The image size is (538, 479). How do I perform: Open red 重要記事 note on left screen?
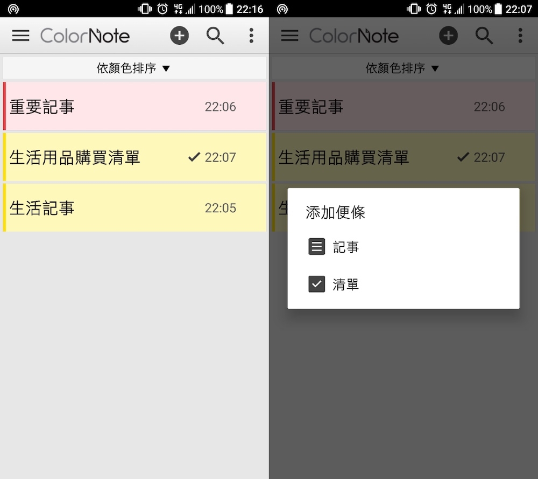tap(134, 106)
